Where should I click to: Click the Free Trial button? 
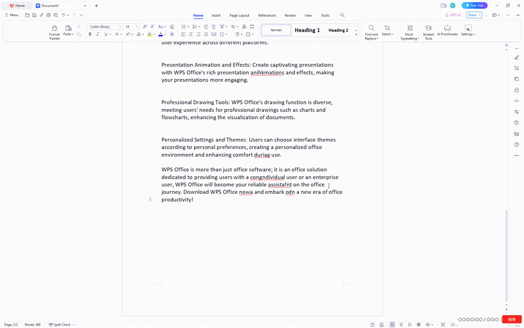click(474, 5)
